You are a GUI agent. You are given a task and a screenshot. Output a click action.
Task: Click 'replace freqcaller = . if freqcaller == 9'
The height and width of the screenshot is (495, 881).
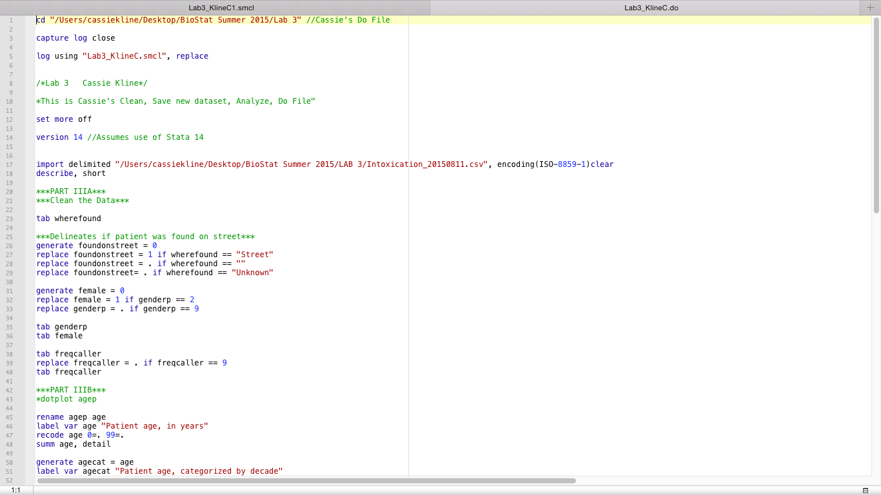click(132, 363)
